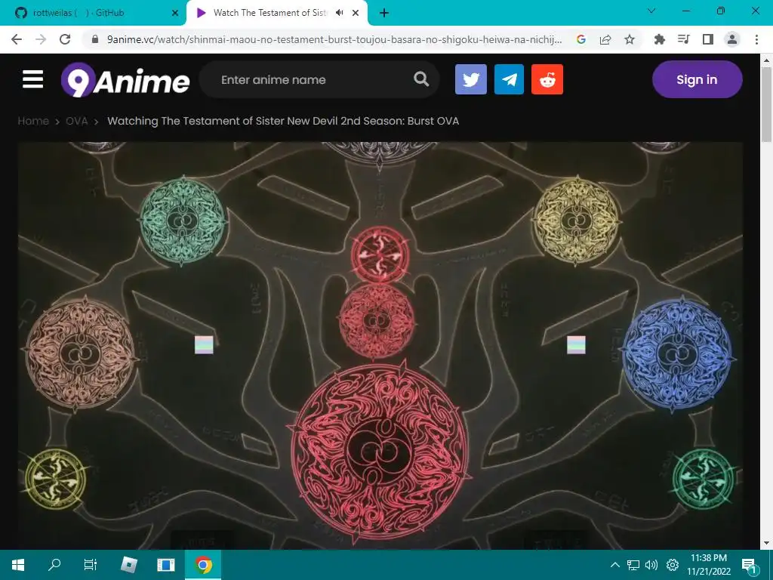Open Chrome extensions puzzle icon
Screen dimensions: 773x580
pos(659,39)
